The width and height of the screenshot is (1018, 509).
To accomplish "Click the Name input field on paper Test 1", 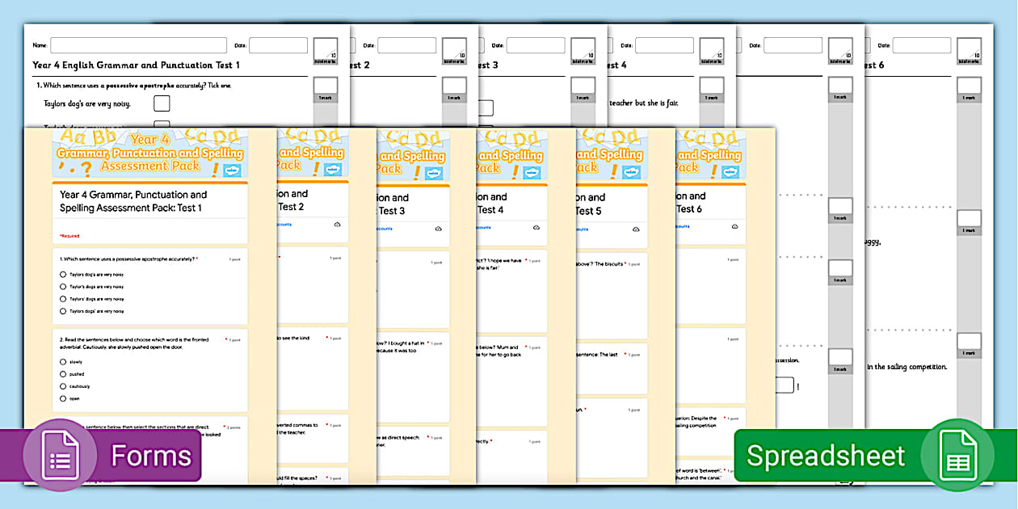I will tap(137, 44).
